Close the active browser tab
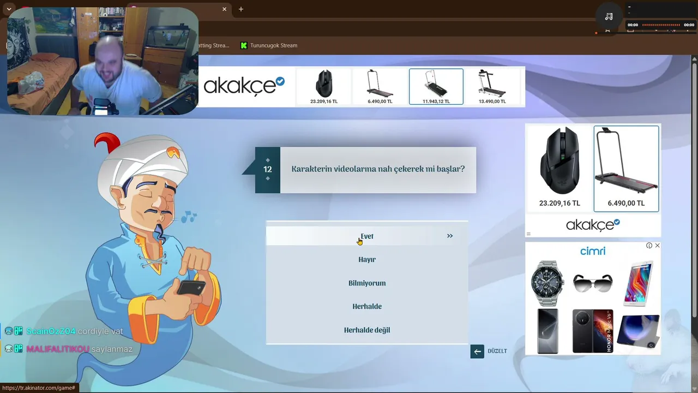 [x=224, y=9]
